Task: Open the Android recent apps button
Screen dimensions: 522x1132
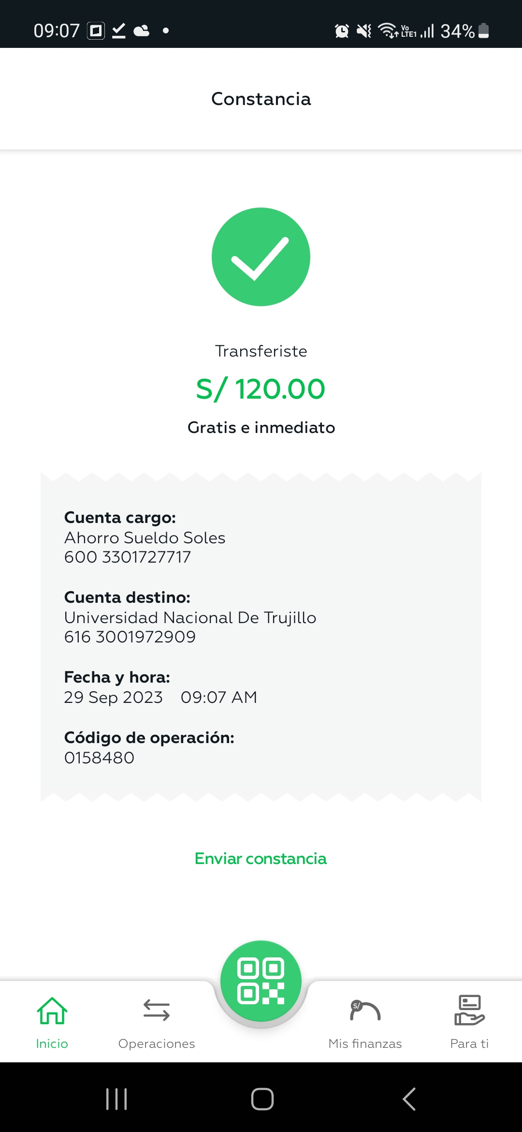Action: [116, 1099]
